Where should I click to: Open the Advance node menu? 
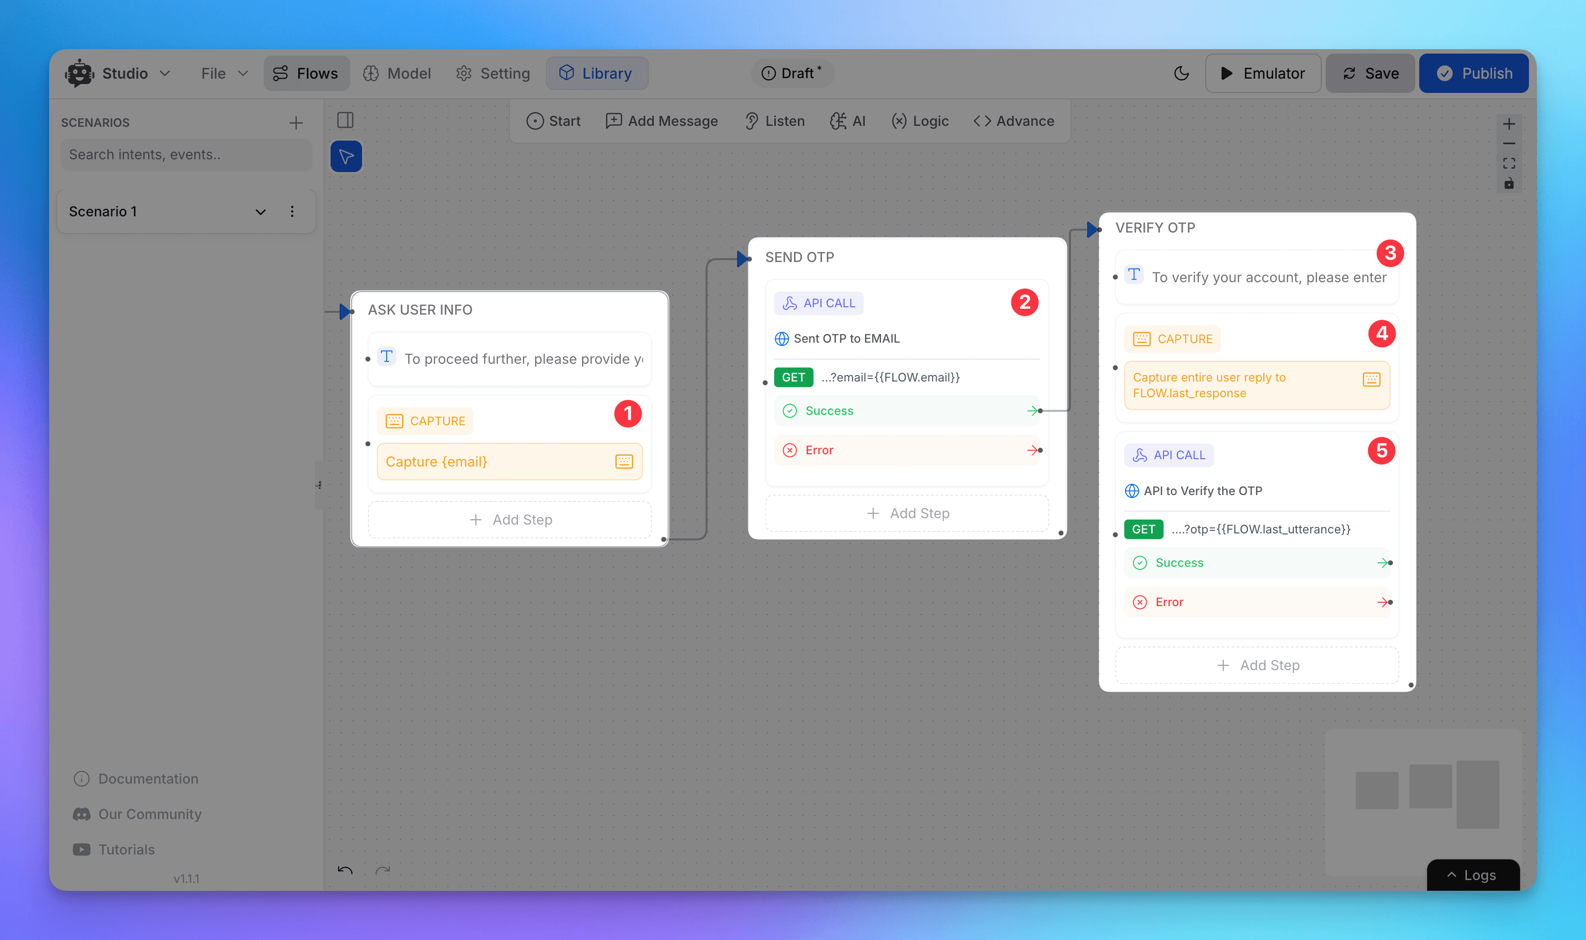click(x=1014, y=121)
